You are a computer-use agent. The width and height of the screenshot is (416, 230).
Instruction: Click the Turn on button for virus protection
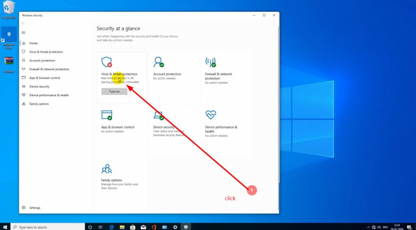[114, 91]
